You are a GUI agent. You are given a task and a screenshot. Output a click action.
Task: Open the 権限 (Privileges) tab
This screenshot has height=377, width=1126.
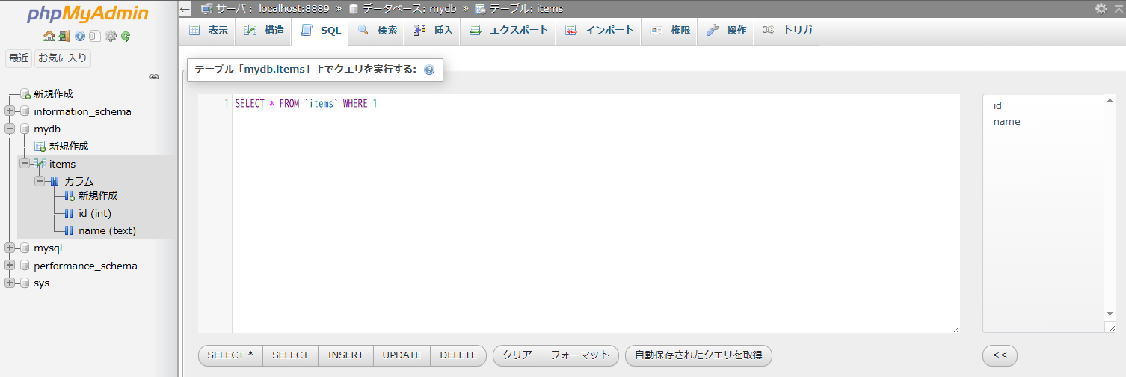(669, 31)
